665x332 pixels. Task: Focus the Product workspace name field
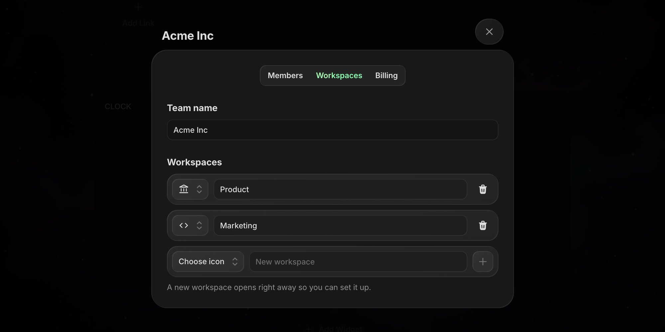340,189
